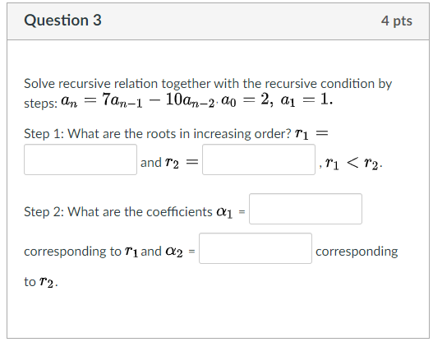Click the "and r2 =" label
This screenshot has height=342, width=433.
point(169,163)
